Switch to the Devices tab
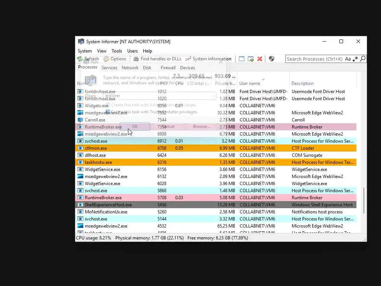This screenshot has width=381, height=286. tap(188, 68)
